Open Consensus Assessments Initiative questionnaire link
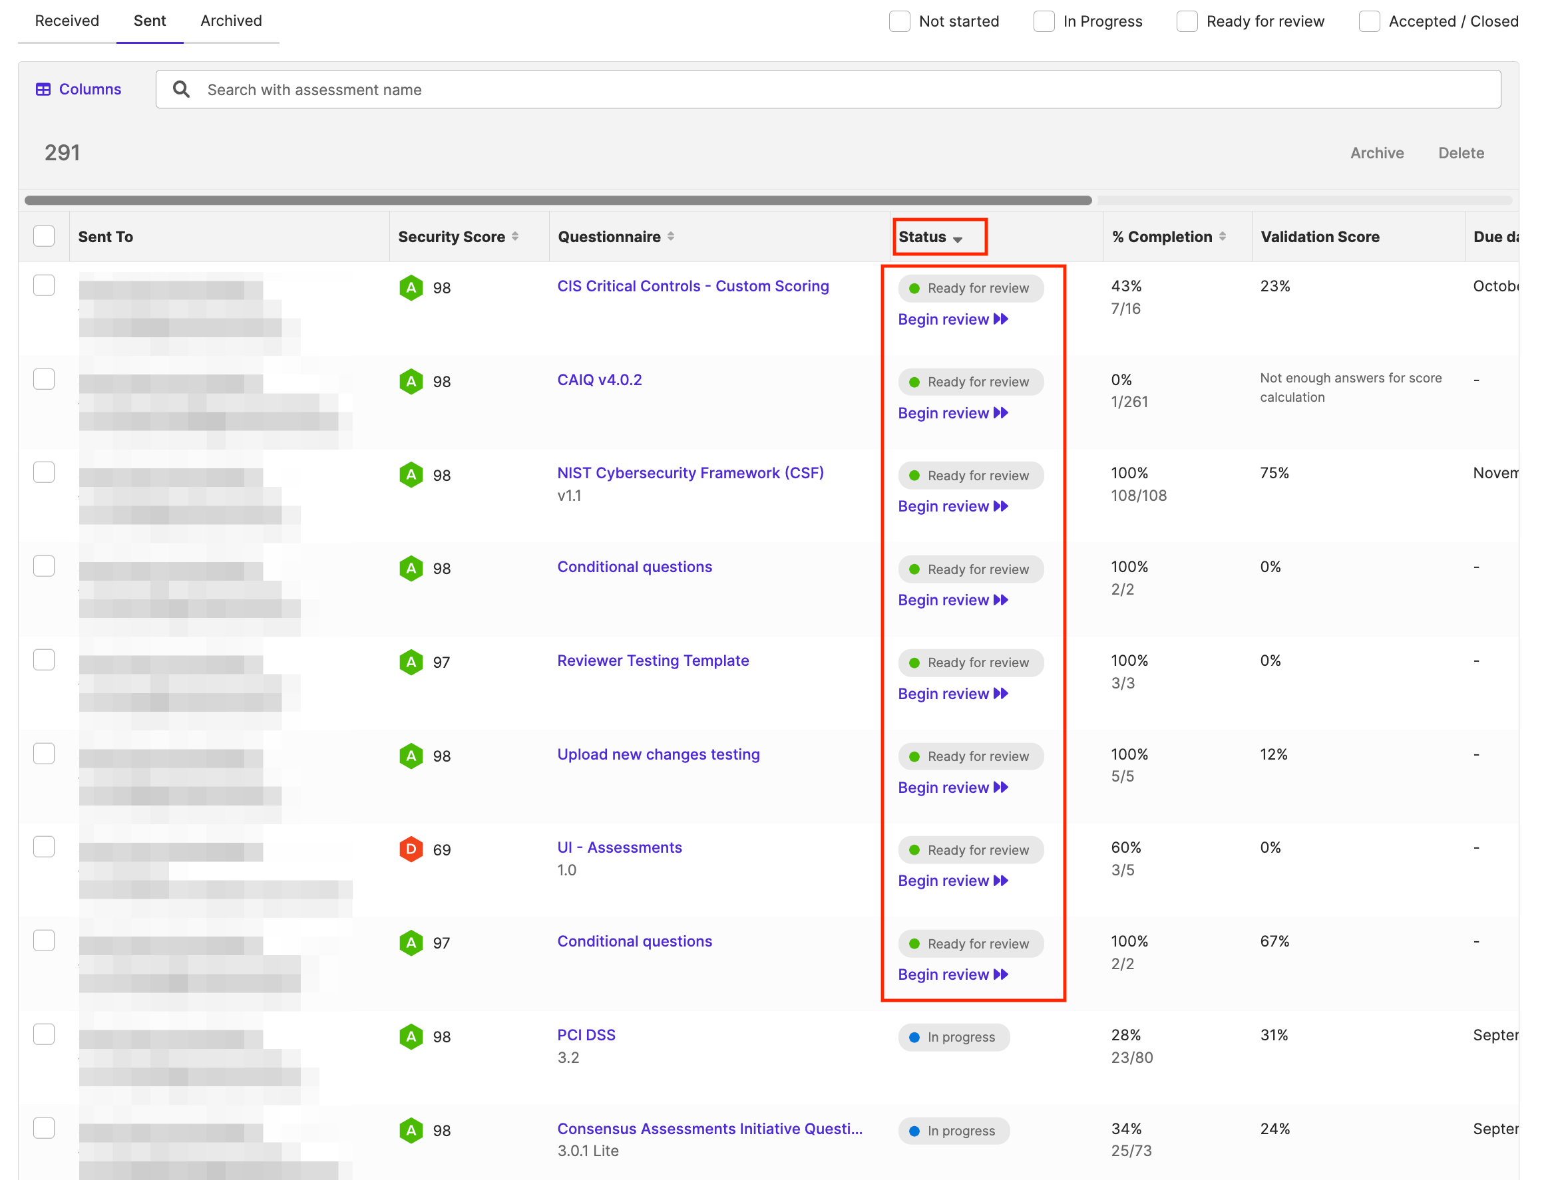 (x=709, y=1129)
